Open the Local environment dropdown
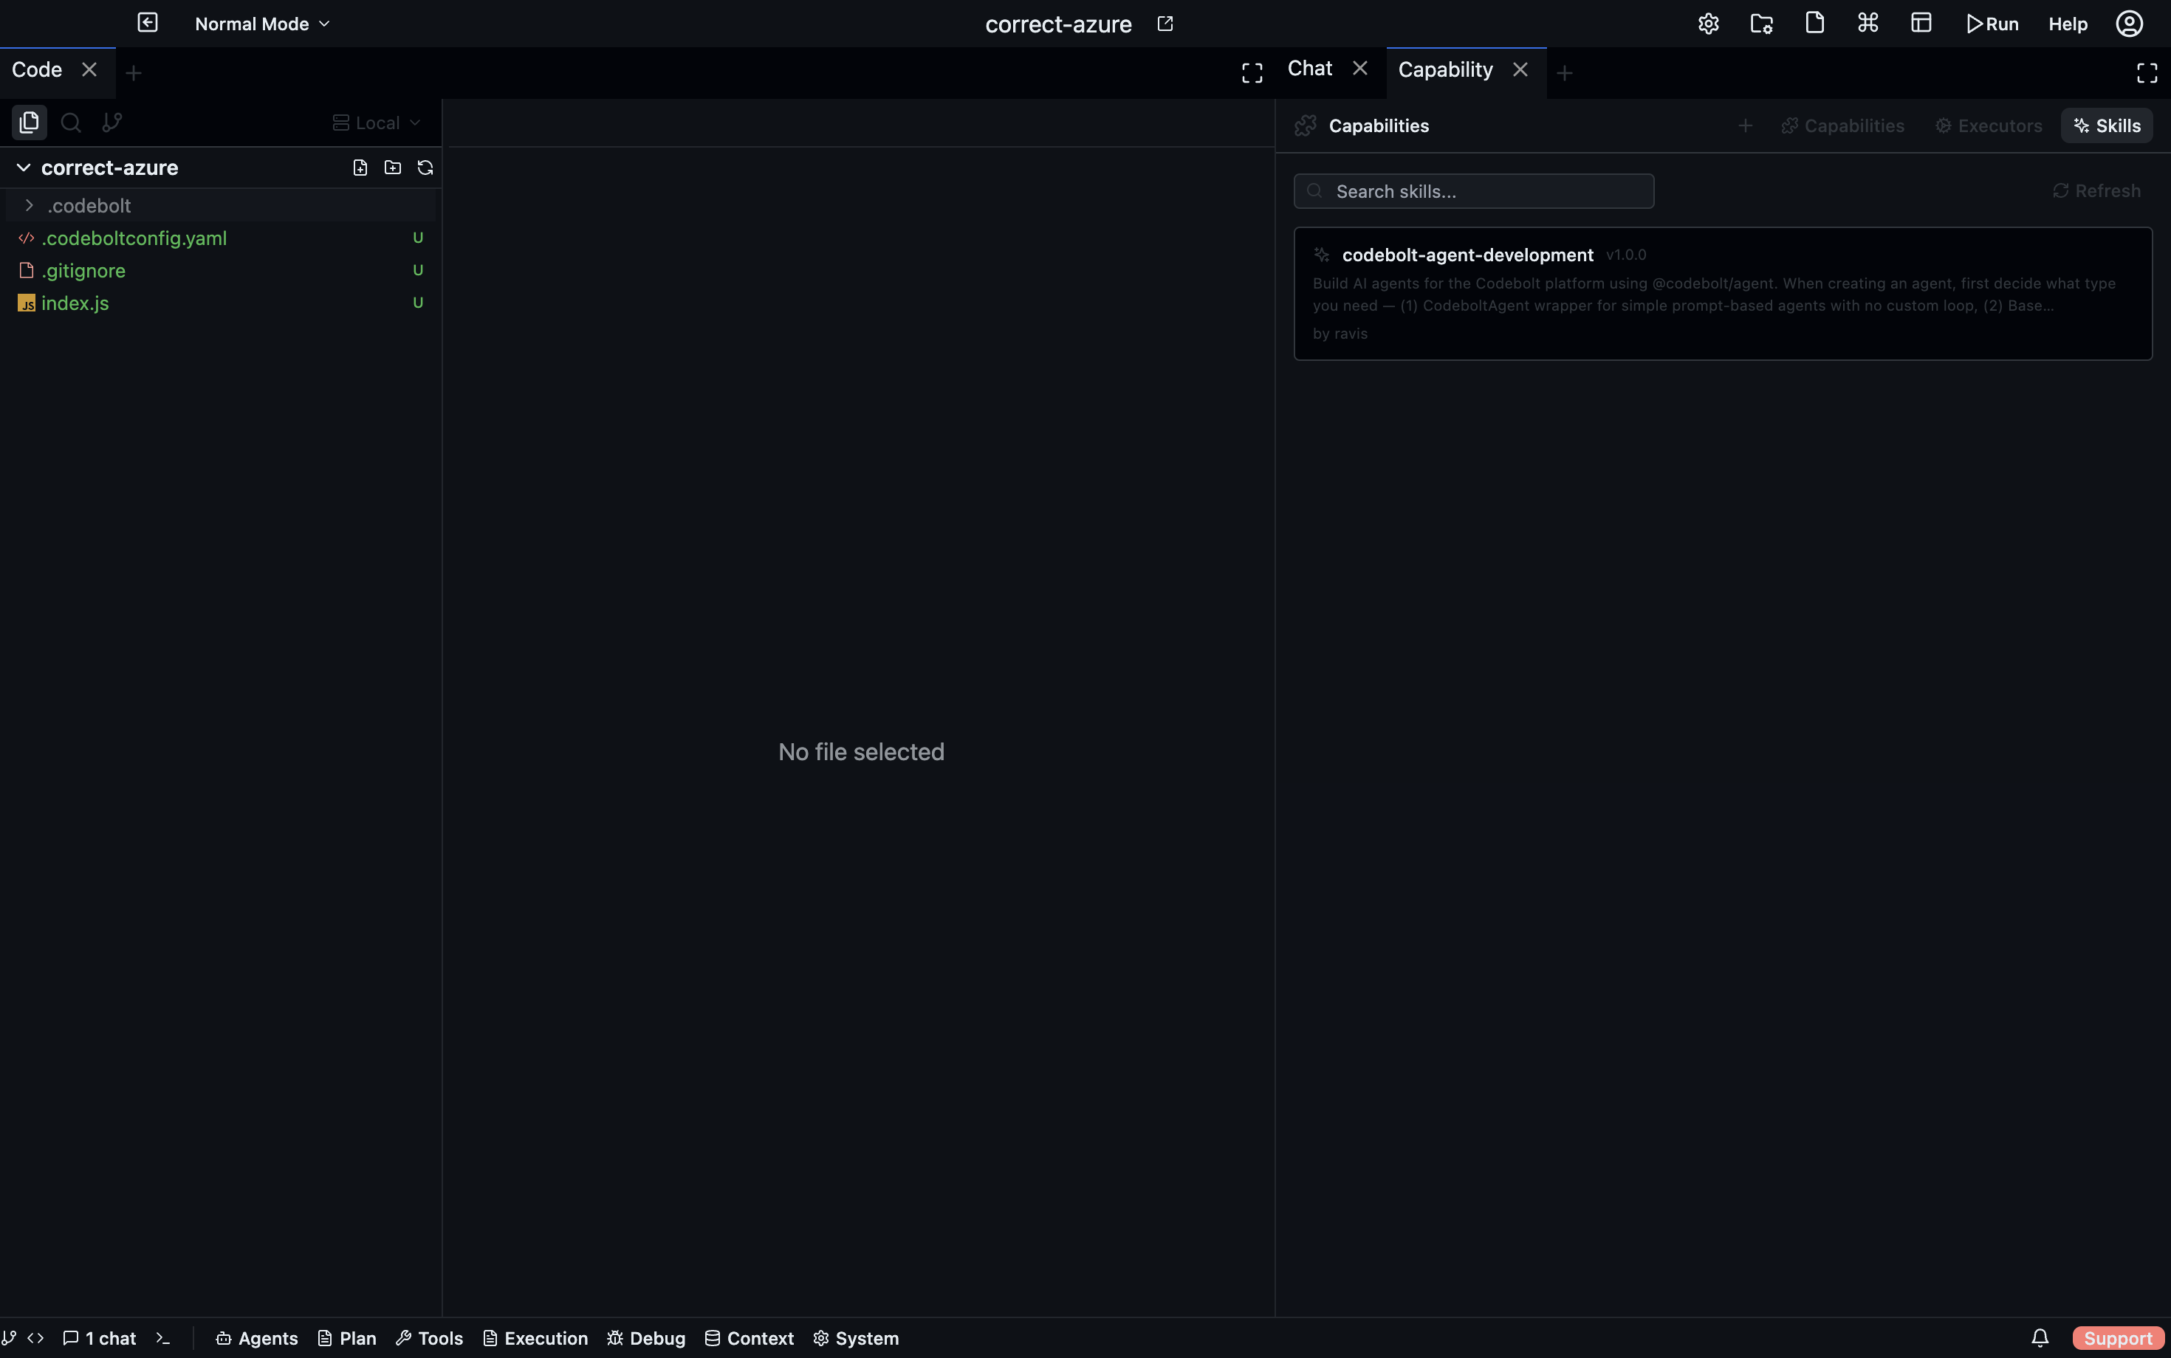Viewport: 2171px width, 1358px height. point(377,123)
